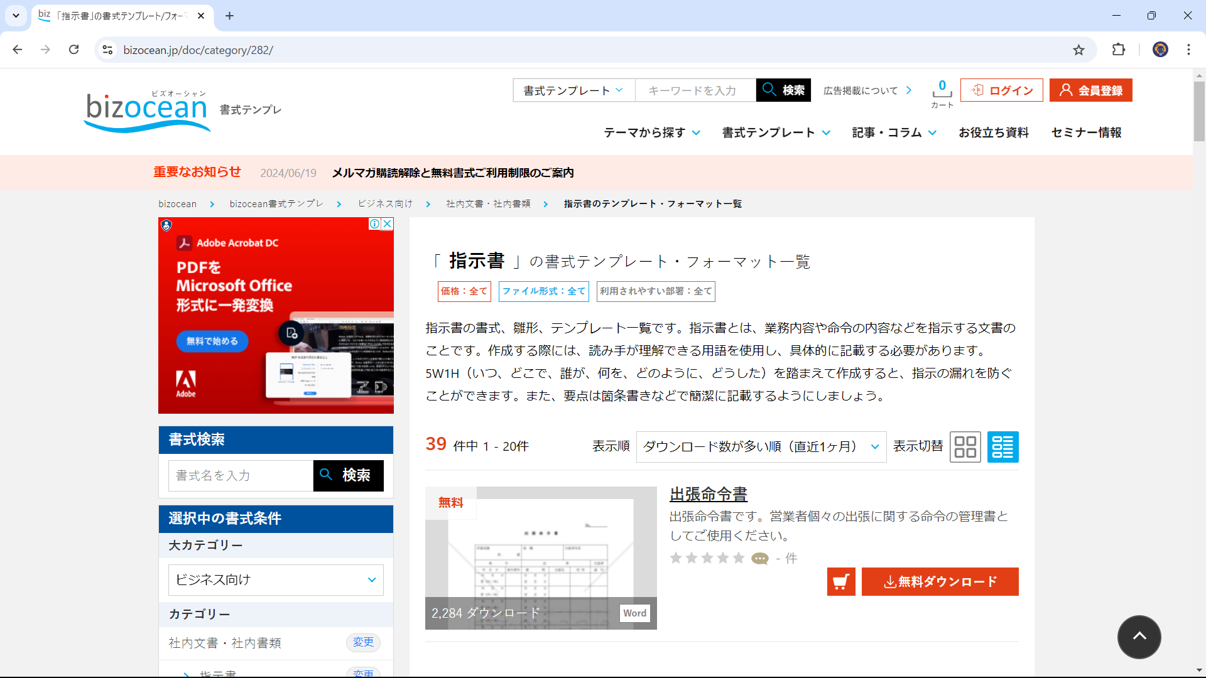Open a new browser tab
Viewport: 1206px width, 678px height.
pyautogui.click(x=230, y=16)
